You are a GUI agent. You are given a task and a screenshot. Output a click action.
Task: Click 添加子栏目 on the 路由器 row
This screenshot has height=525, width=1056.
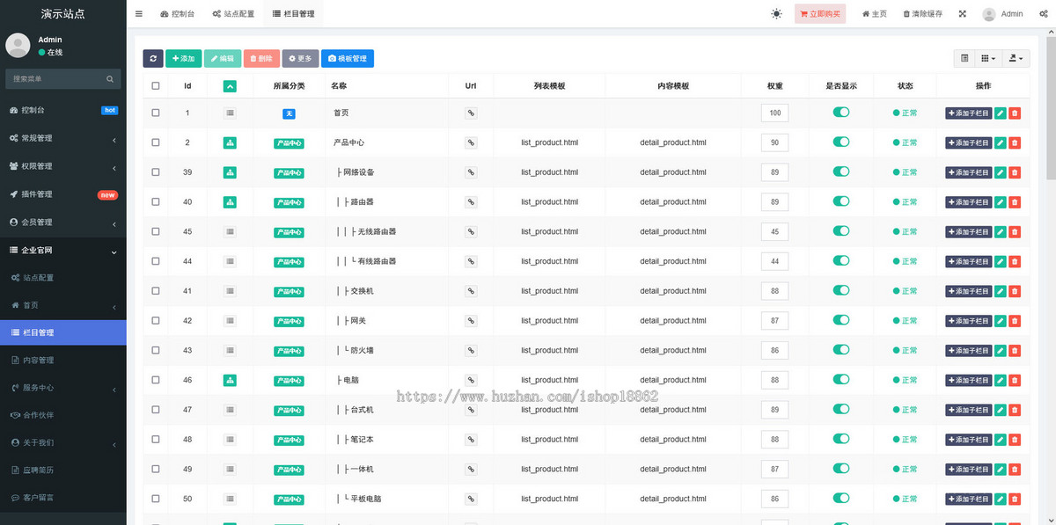[x=969, y=201]
